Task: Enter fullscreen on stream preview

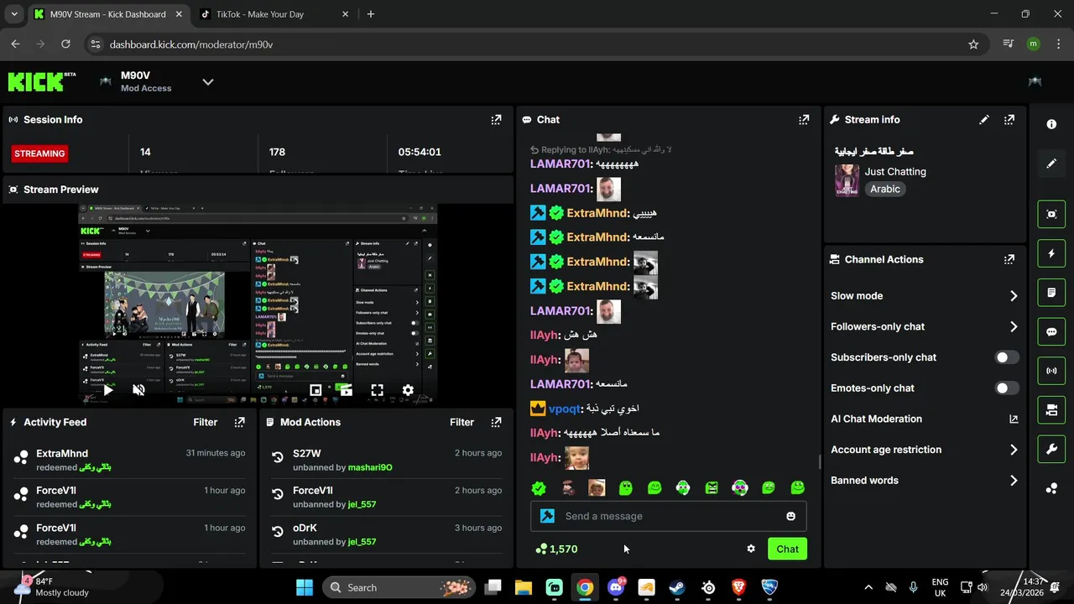Action: coord(378,390)
